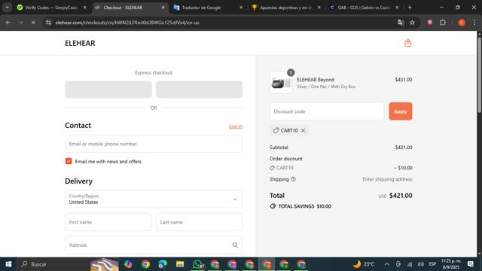Click the First name field
This screenshot has width=482, height=271.
(108, 222)
